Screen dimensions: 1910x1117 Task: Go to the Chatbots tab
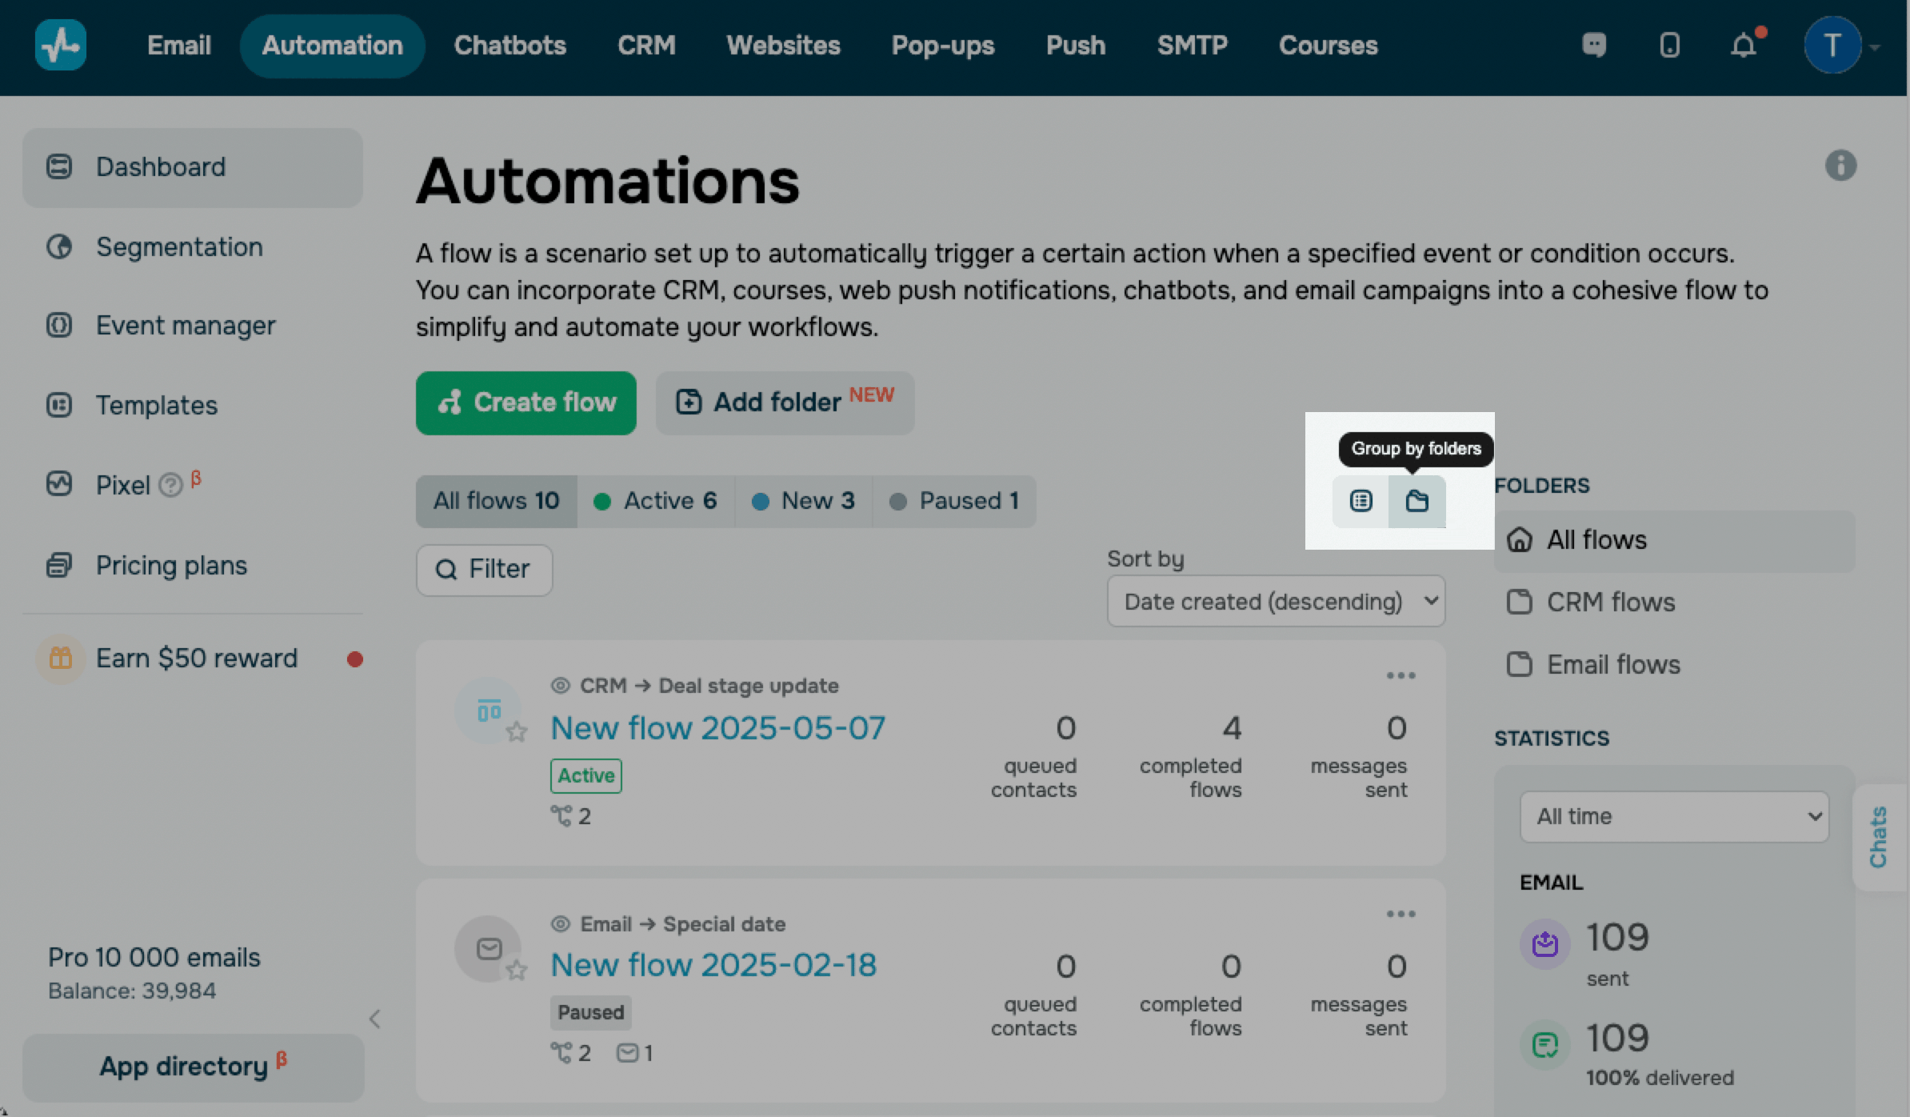(x=509, y=46)
